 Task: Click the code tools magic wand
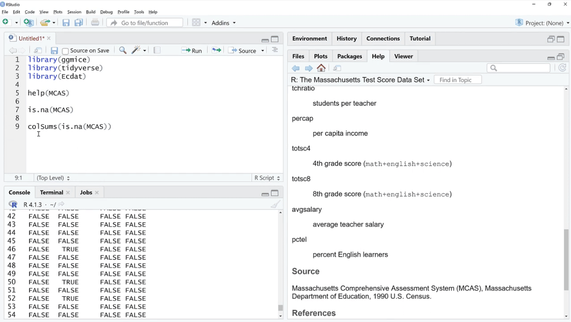click(136, 50)
